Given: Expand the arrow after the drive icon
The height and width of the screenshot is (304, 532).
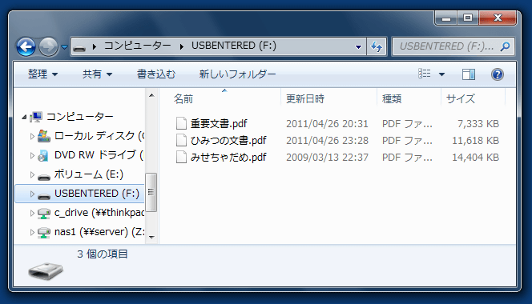Looking at the screenshot, I should tap(95, 46).
